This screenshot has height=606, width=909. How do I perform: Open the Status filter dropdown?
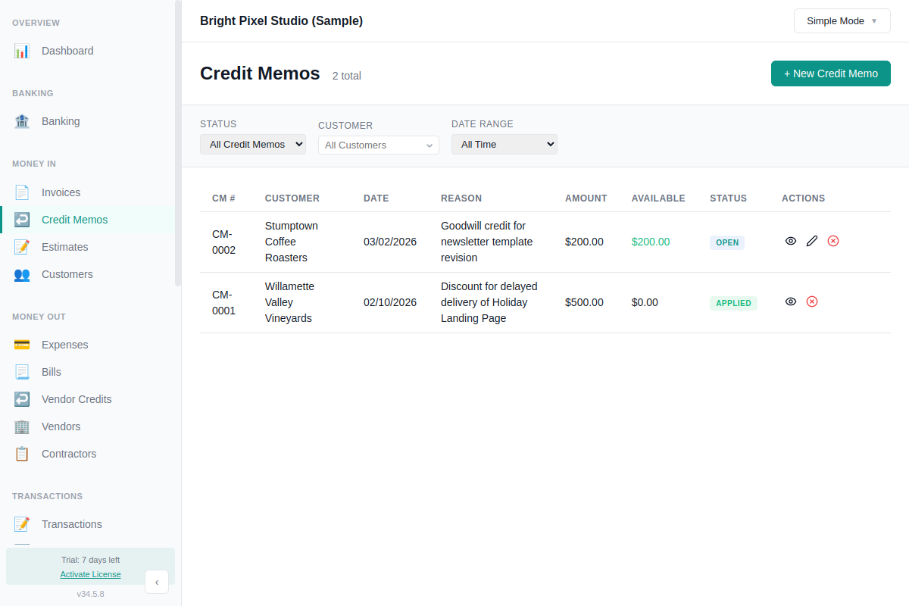click(252, 143)
